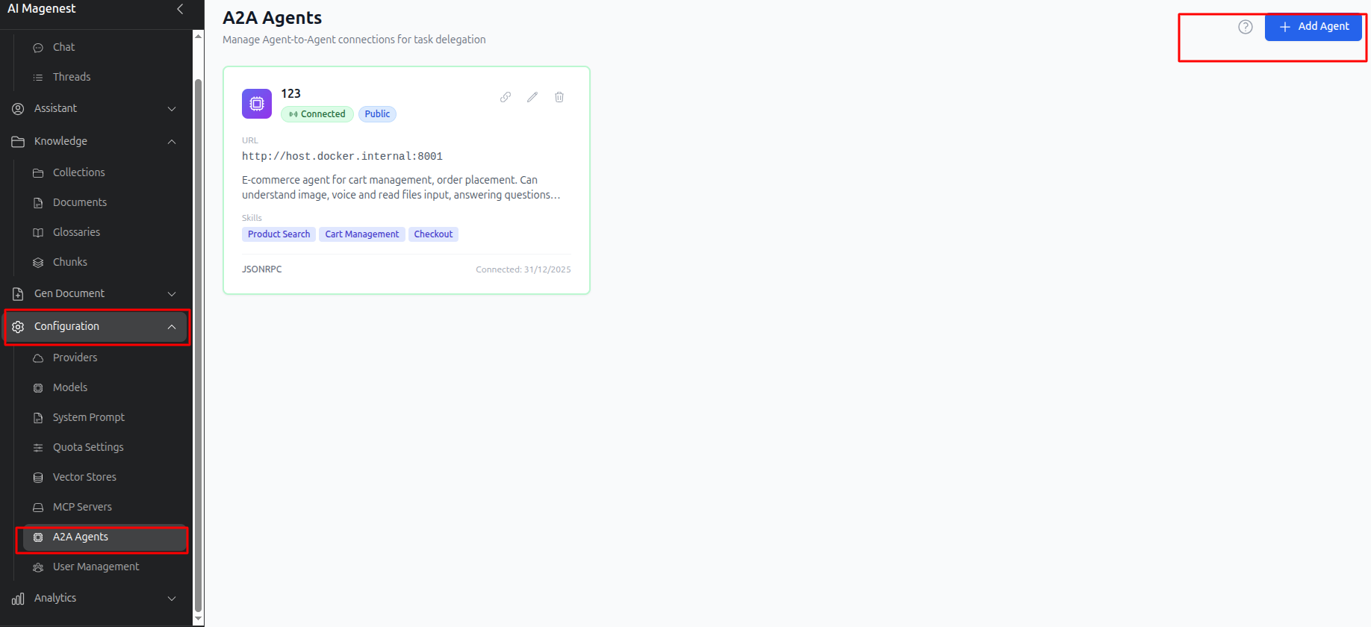This screenshot has width=1371, height=627.
Task: Click the Connected status badge
Action: [317, 114]
